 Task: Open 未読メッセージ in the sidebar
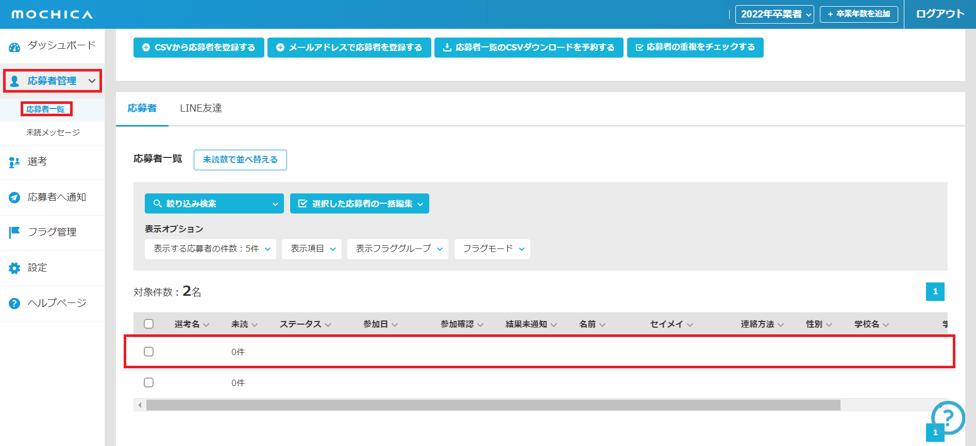53,133
